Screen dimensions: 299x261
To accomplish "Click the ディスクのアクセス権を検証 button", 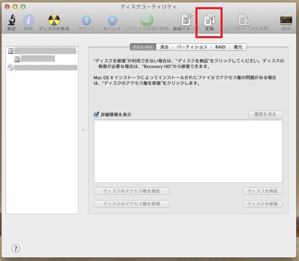I will pyautogui.click(x=131, y=191).
